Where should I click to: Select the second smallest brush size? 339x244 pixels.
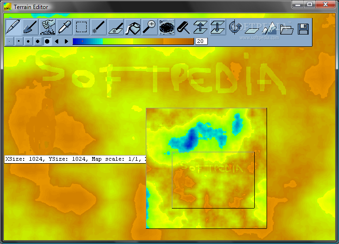[x=19, y=41]
